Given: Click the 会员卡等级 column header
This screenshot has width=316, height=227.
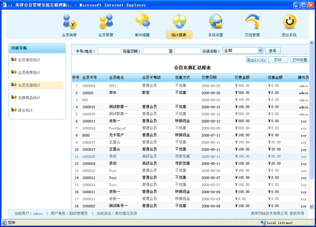Looking at the screenshot, I should pyautogui.click(x=152, y=77).
